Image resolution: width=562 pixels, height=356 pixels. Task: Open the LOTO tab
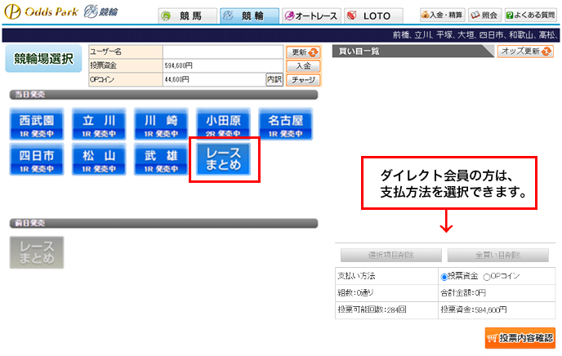coord(373,16)
